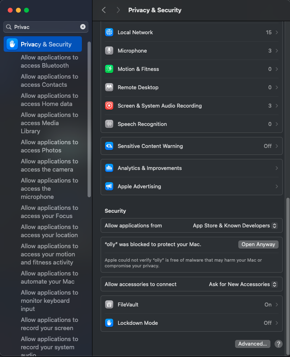Click the Lockdown Mode Off status
This screenshot has height=357, width=290.
(268, 323)
